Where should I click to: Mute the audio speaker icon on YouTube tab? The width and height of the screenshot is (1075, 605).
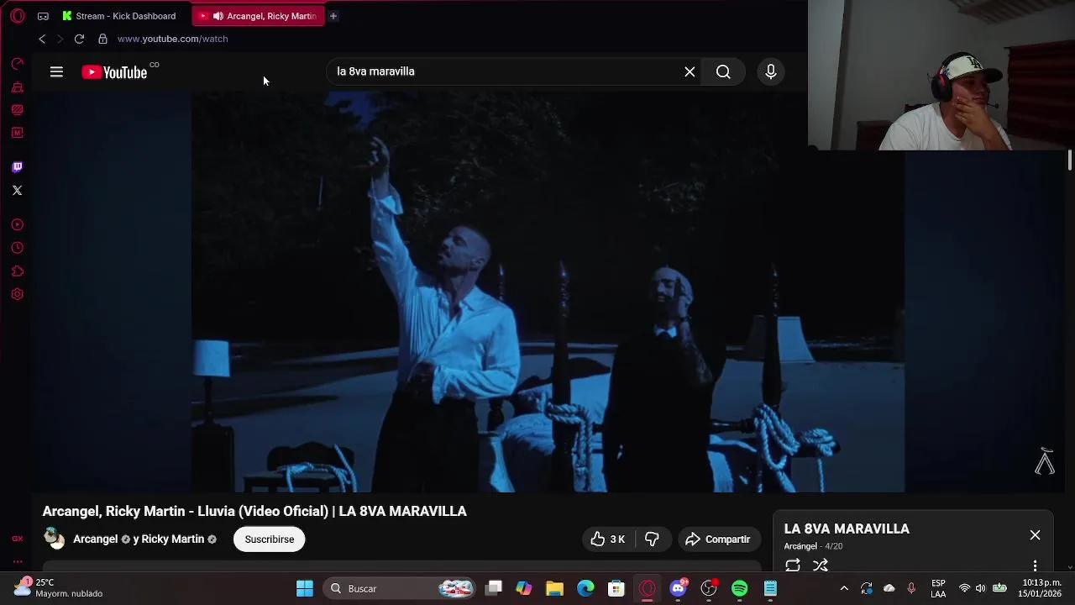(x=218, y=16)
